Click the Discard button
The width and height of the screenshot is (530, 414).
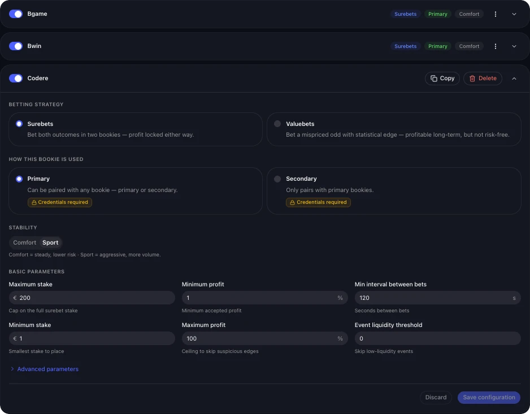coord(436,398)
